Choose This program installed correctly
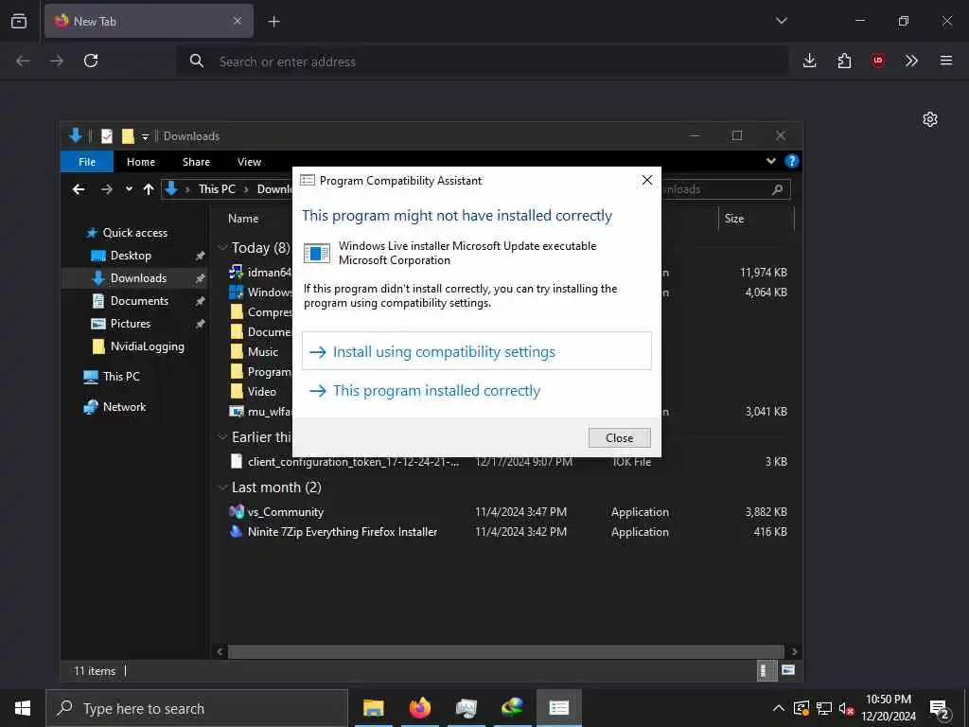Image resolution: width=969 pixels, height=727 pixels. click(477, 391)
